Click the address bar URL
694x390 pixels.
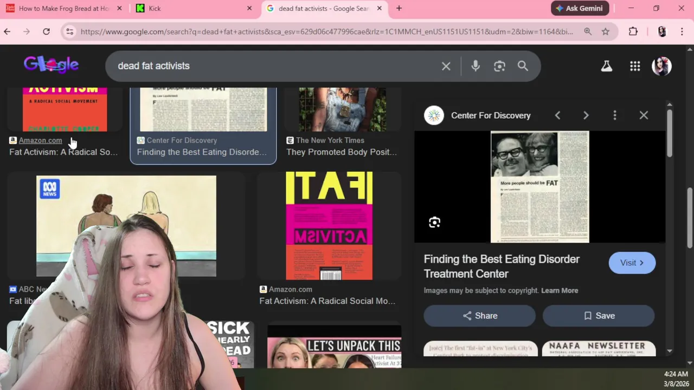point(326,31)
